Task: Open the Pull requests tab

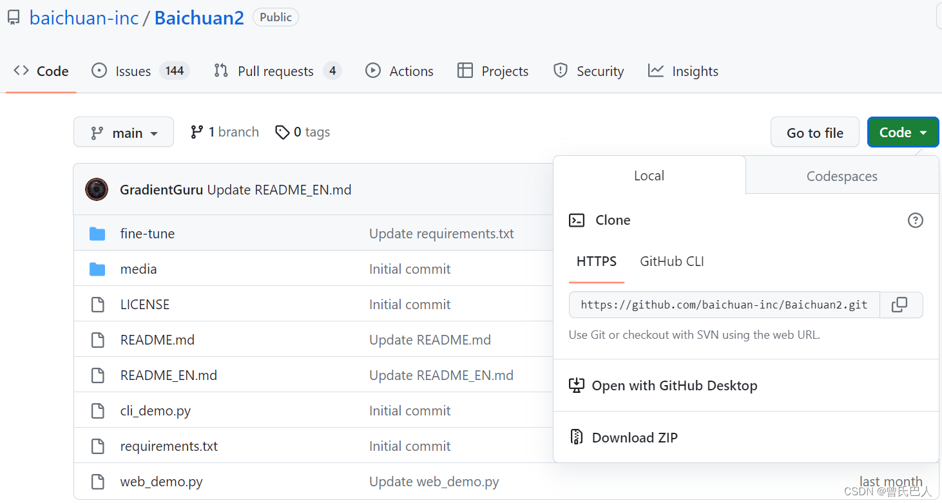Action: (x=277, y=71)
